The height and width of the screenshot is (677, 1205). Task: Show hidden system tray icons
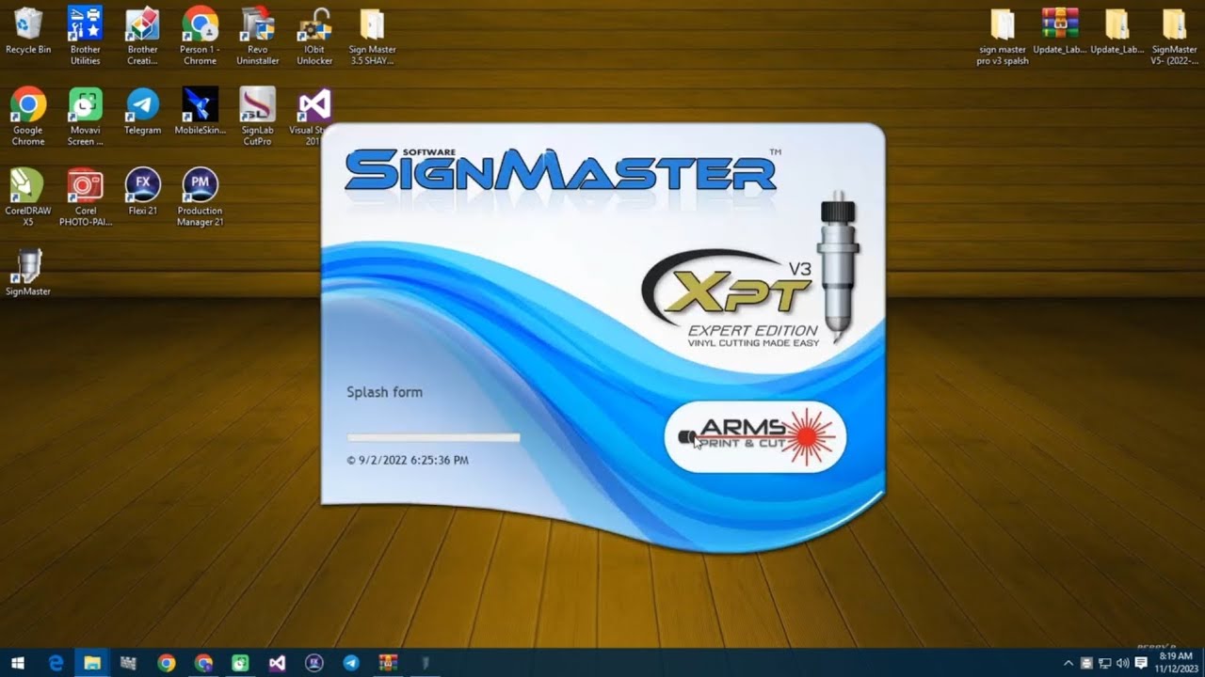(x=1068, y=663)
